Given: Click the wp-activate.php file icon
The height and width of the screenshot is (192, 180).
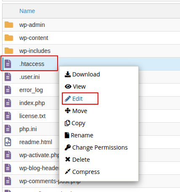Looking at the screenshot, I should point(8,155).
